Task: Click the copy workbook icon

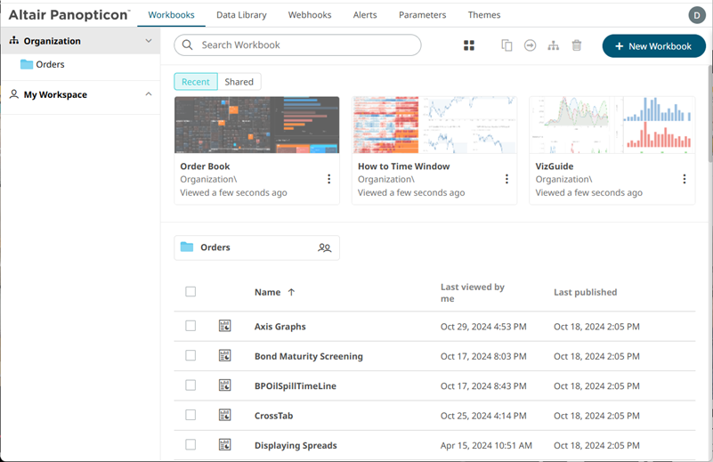Action: point(506,45)
